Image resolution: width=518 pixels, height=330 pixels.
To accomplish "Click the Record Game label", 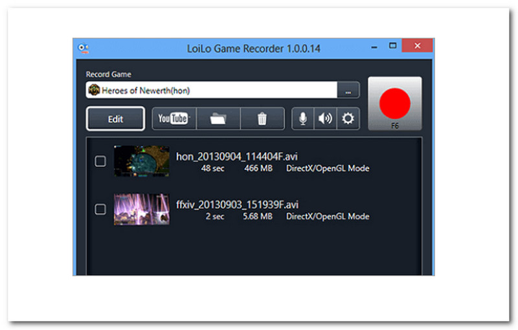I will click(108, 74).
